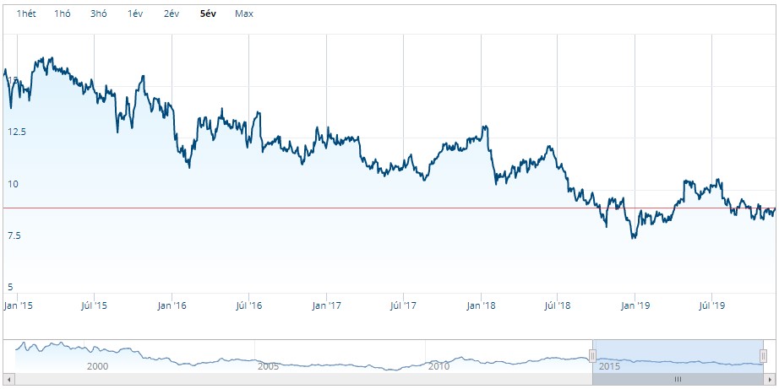Click the right range handle in navigator

[x=764, y=356]
